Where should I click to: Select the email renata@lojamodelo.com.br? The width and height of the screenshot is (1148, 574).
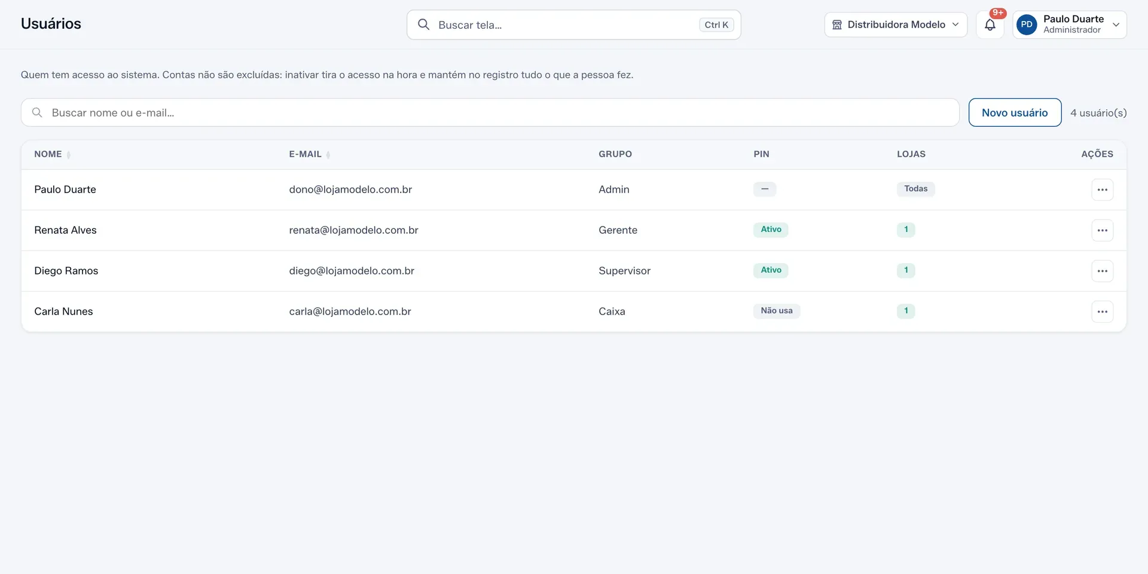click(x=353, y=230)
